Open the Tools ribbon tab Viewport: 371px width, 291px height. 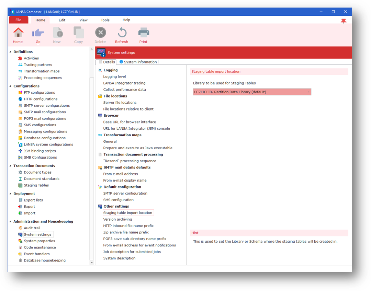pos(105,20)
